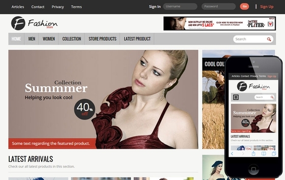Click 'Check our all latest products' text

pyautogui.click(x=41, y=166)
